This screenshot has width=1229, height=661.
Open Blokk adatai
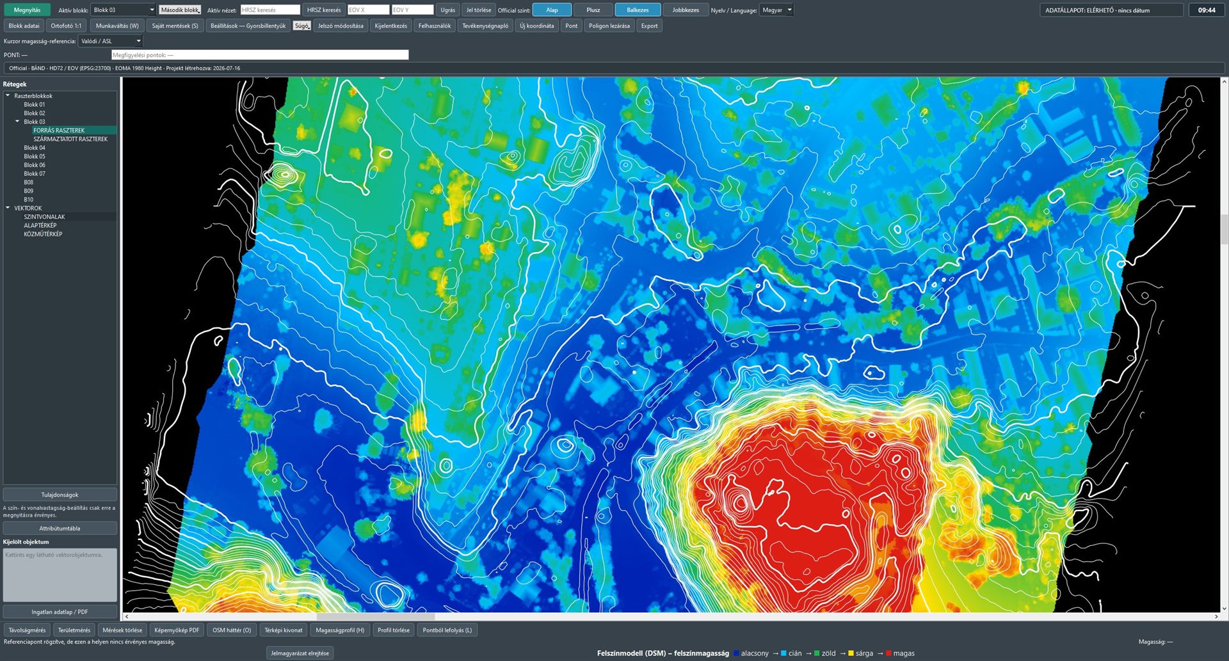[x=24, y=26]
